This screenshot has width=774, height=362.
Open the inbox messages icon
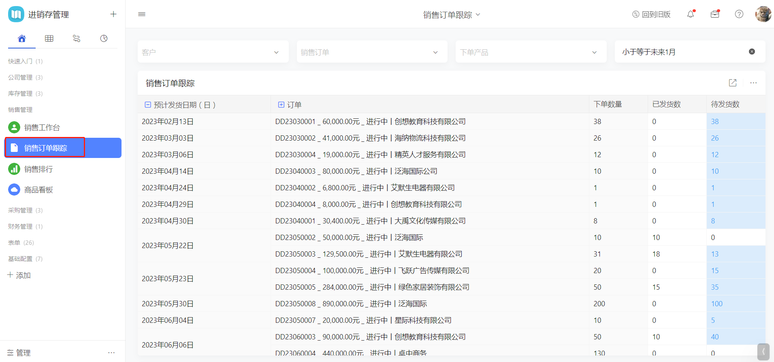[x=715, y=14]
